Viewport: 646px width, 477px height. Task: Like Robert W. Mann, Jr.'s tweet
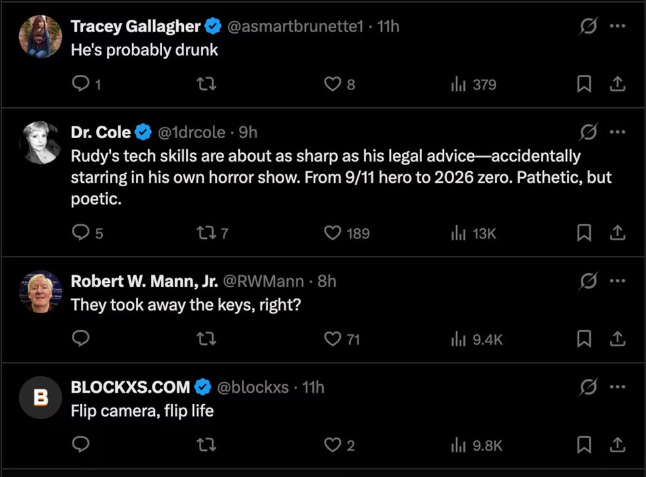pyautogui.click(x=334, y=339)
